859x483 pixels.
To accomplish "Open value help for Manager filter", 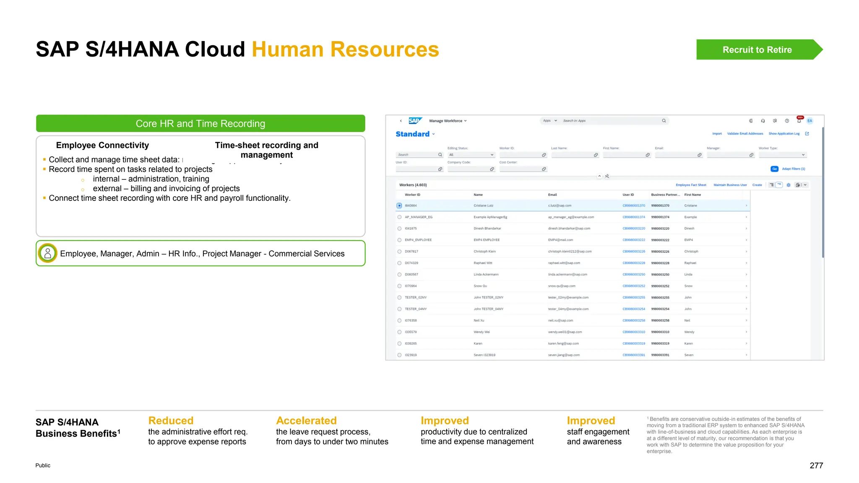I will pos(751,155).
